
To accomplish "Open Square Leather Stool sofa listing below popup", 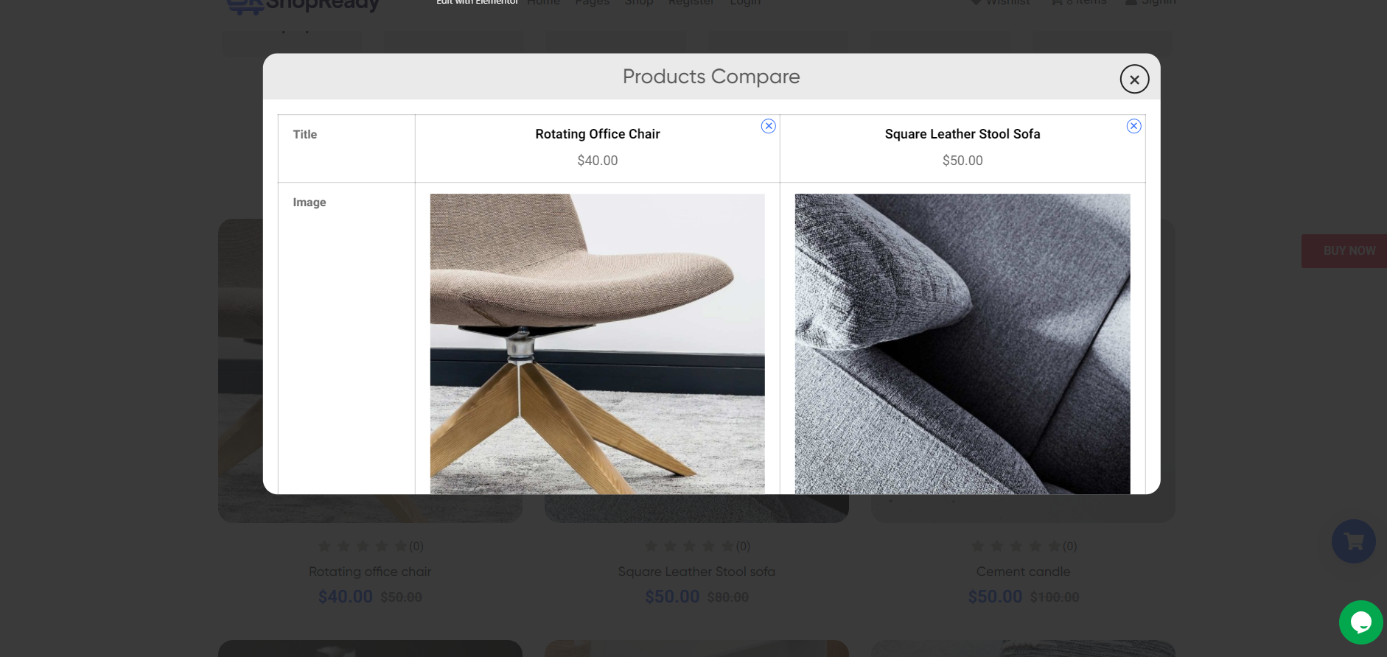I will pyautogui.click(x=696, y=572).
